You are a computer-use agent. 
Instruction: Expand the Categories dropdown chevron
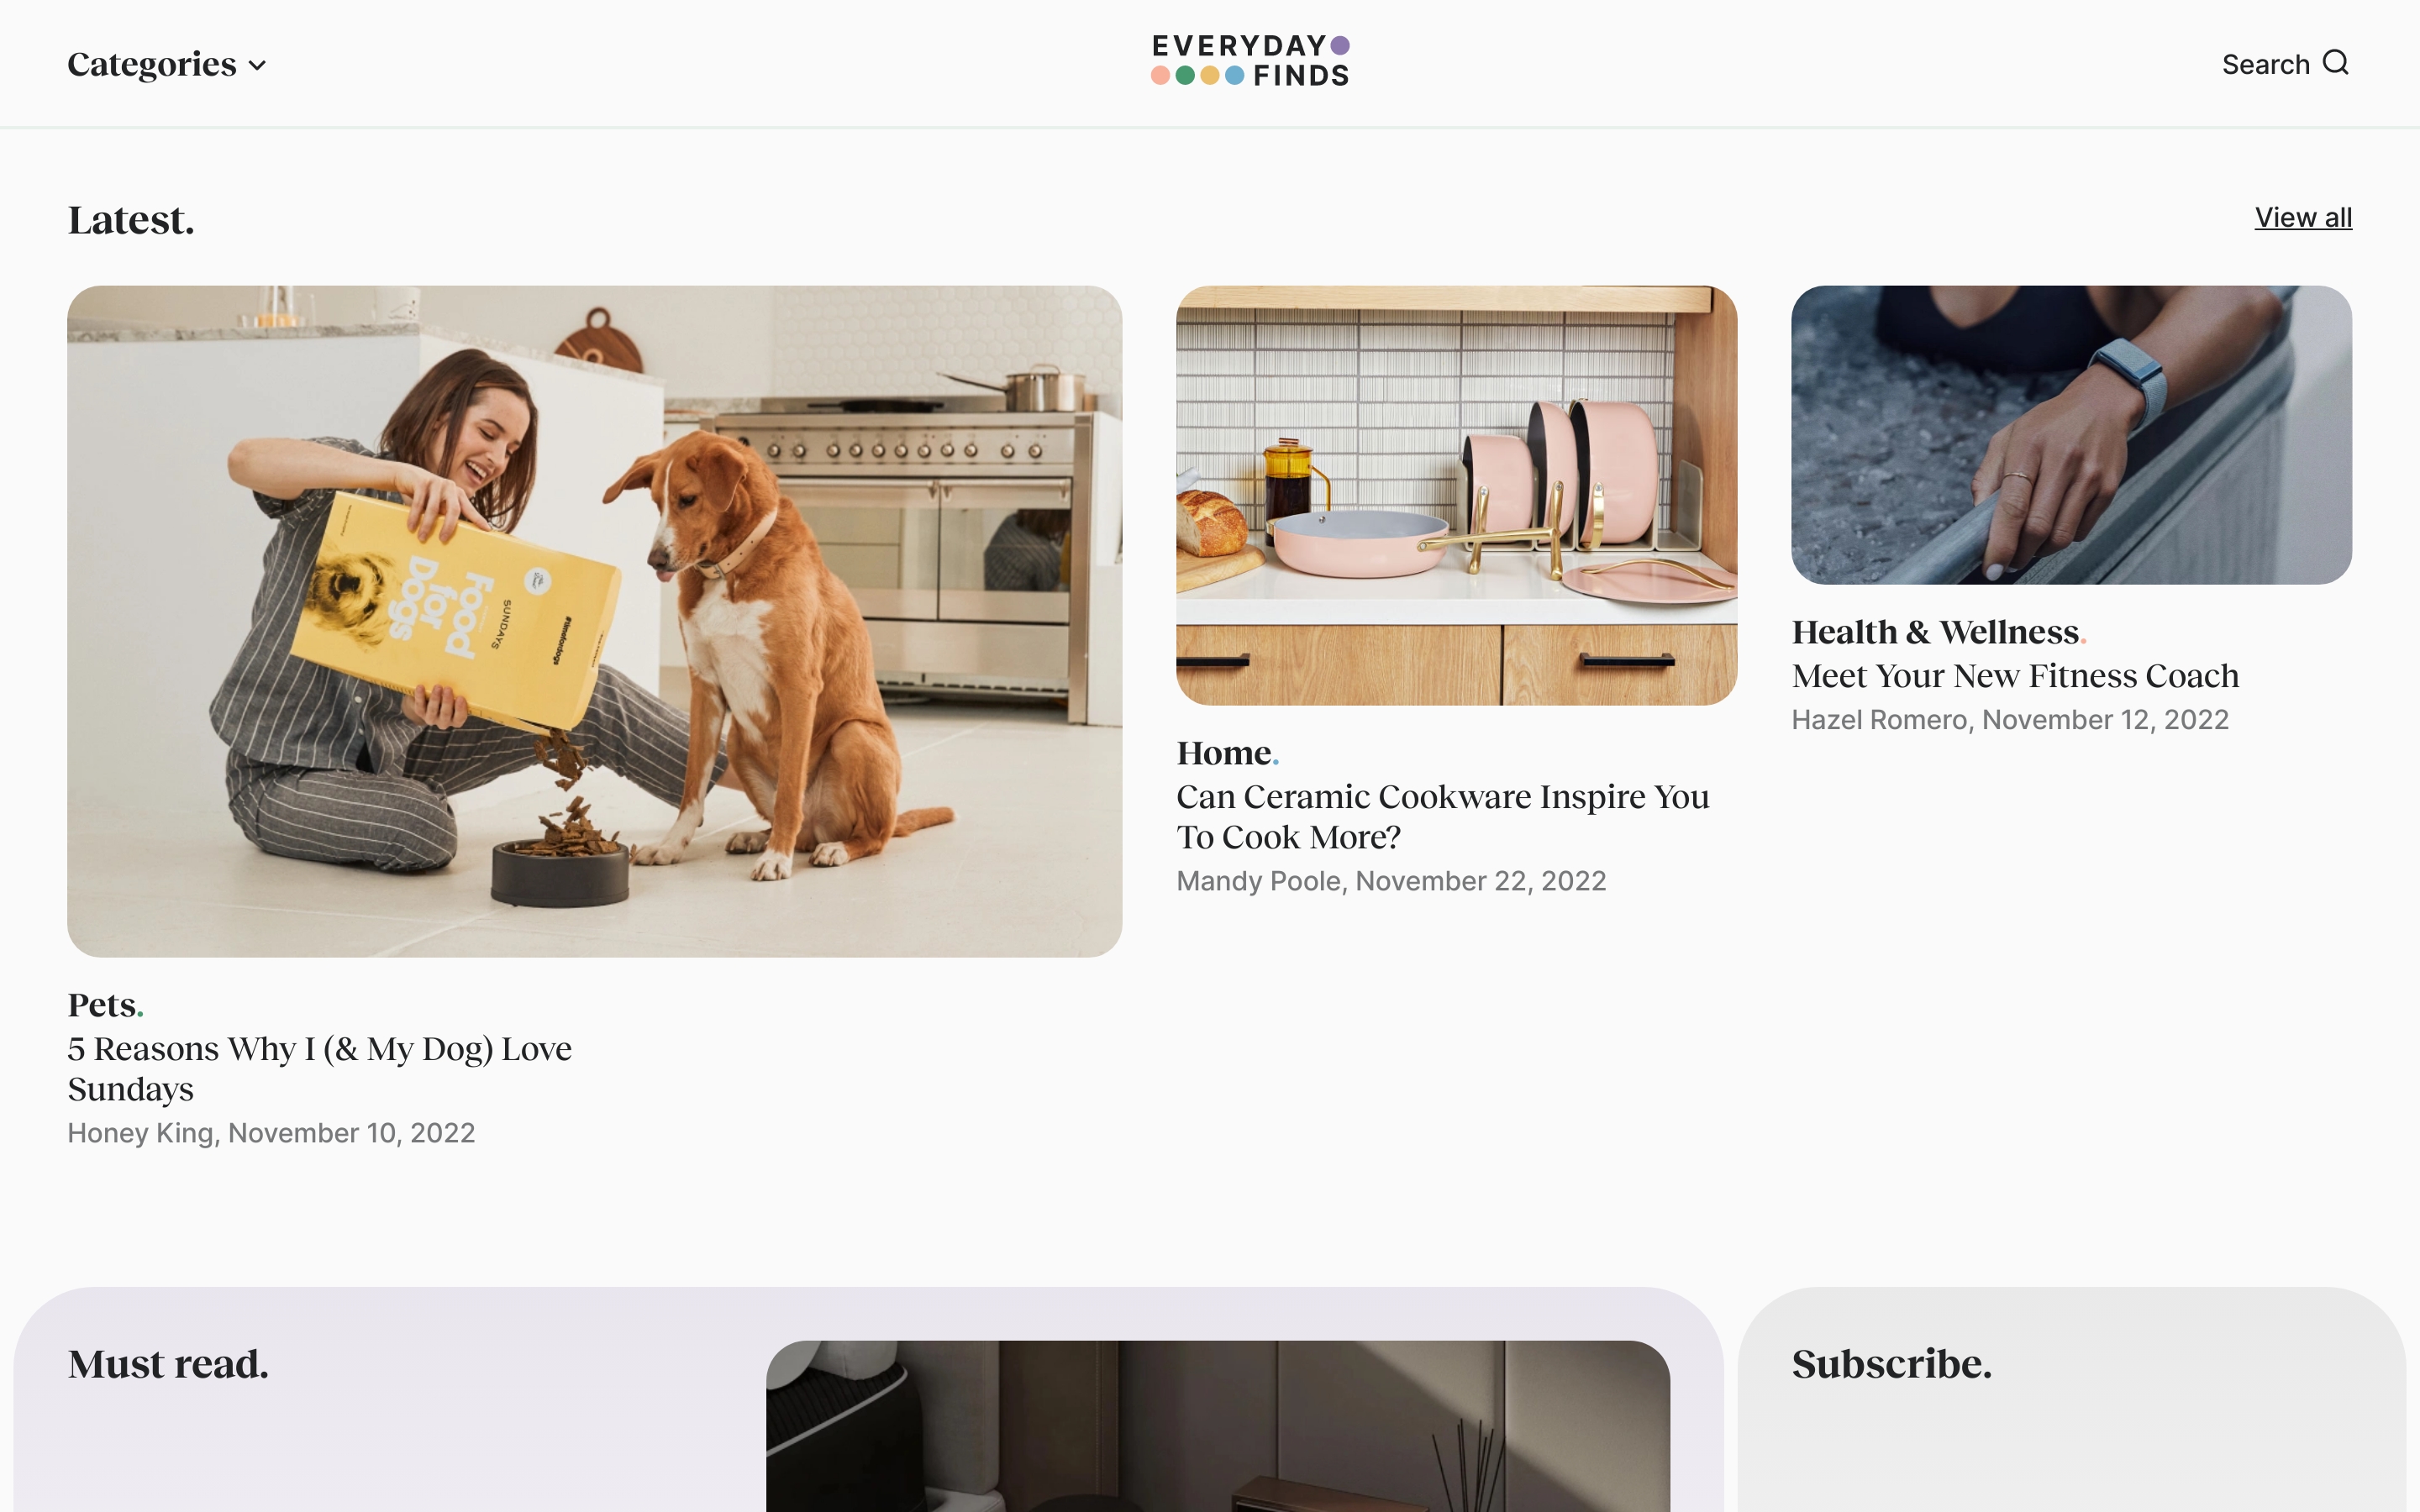257,66
